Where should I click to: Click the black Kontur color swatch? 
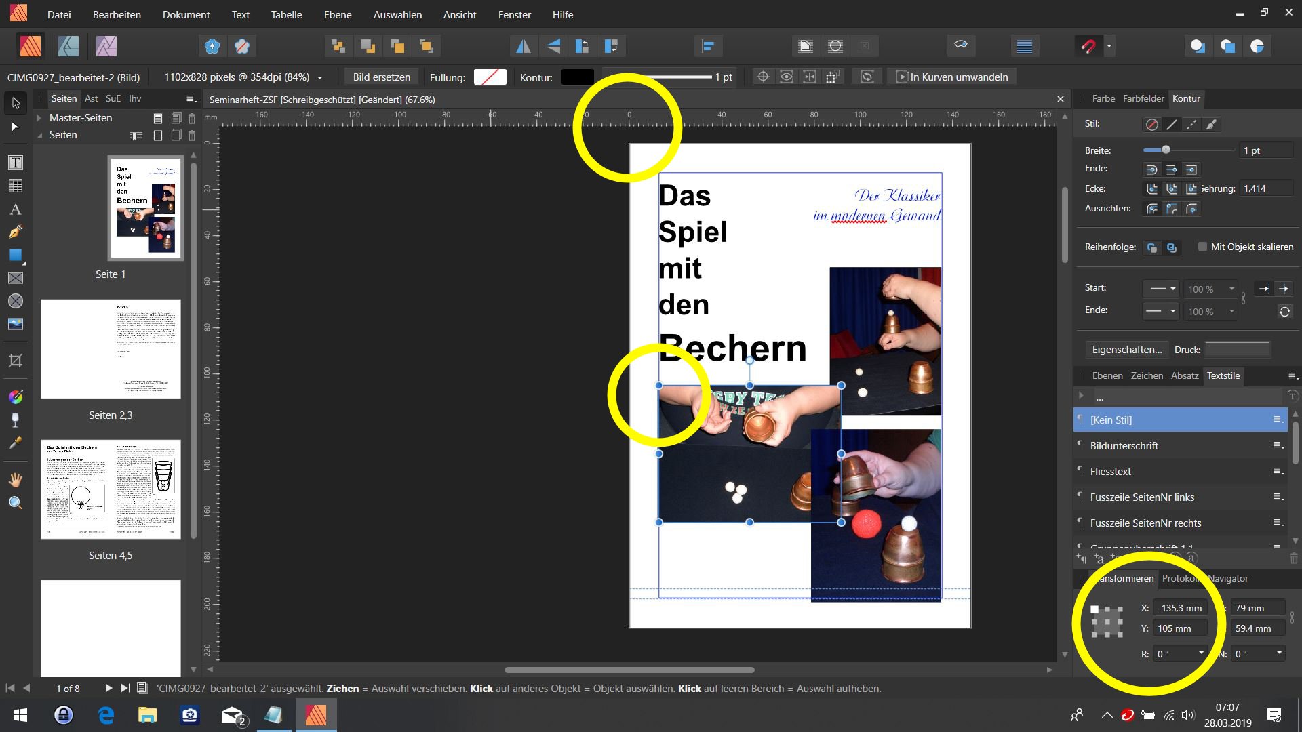point(578,77)
